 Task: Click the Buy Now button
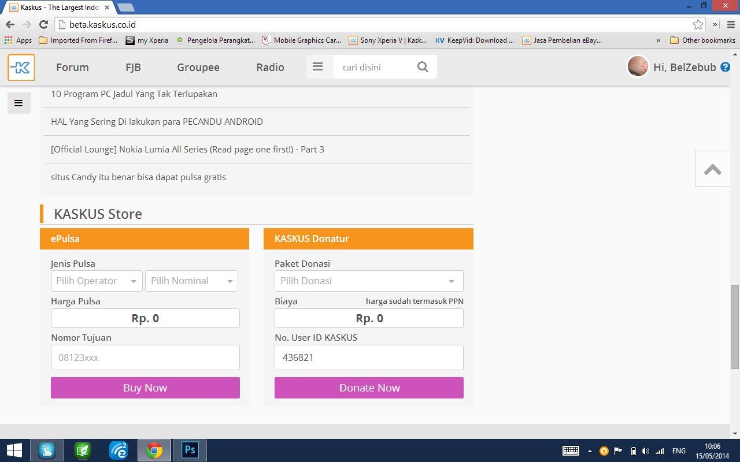pos(145,388)
